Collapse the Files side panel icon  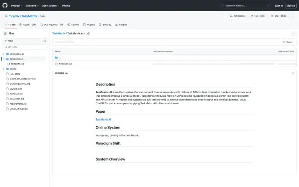point(5,33)
